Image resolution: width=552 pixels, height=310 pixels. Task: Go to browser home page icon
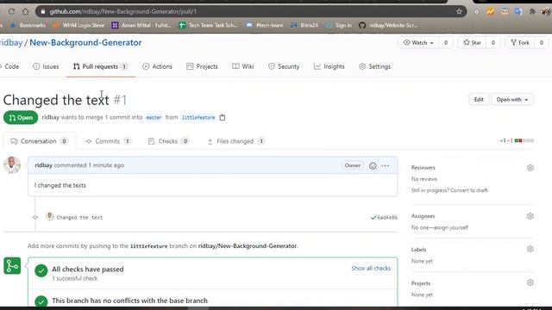[x=25, y=11]
